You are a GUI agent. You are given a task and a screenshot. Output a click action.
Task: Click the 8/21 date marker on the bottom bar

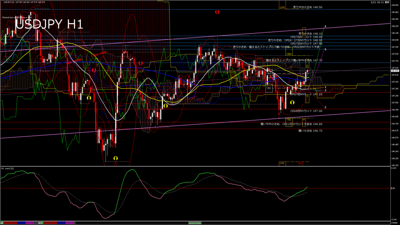40,223
